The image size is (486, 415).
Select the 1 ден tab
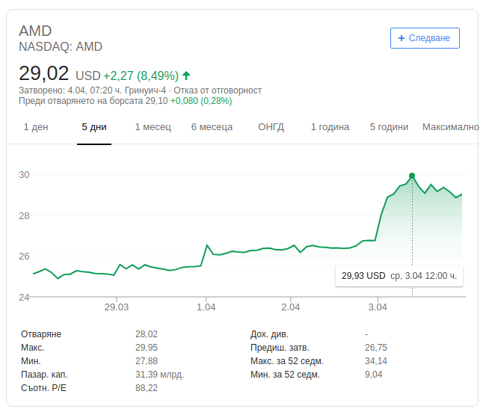point(36,127)
